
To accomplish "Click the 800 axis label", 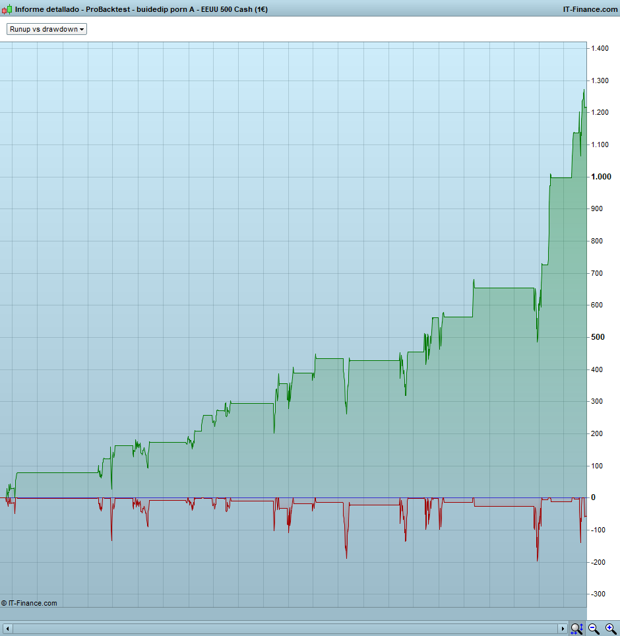I will click(x=597, y=241).
